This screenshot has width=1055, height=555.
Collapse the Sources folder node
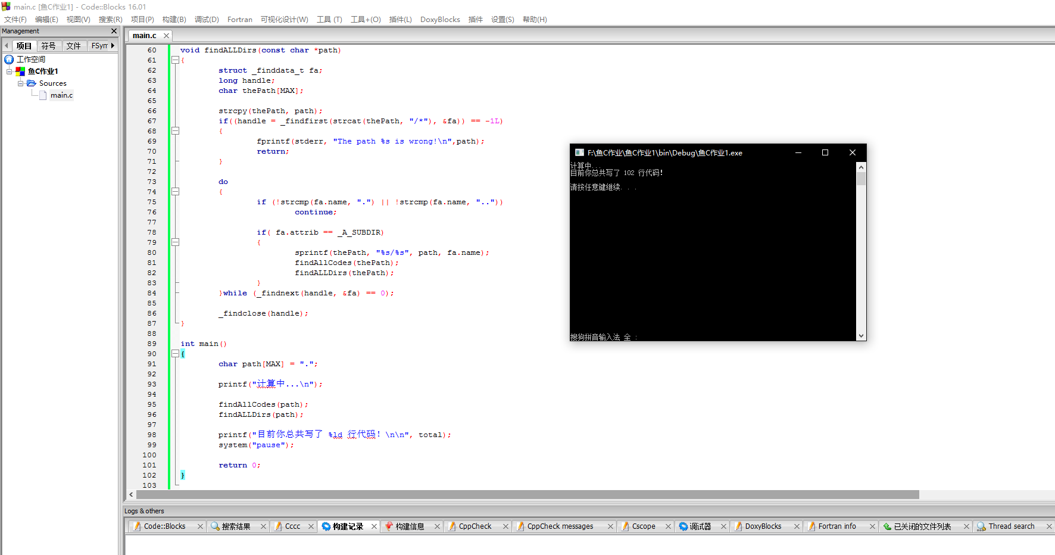(x=20, y=83)
